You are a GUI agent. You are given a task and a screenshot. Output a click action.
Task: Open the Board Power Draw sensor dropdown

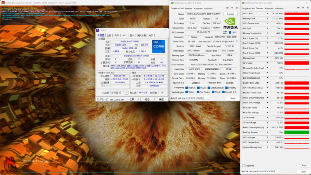pos(267,83)
